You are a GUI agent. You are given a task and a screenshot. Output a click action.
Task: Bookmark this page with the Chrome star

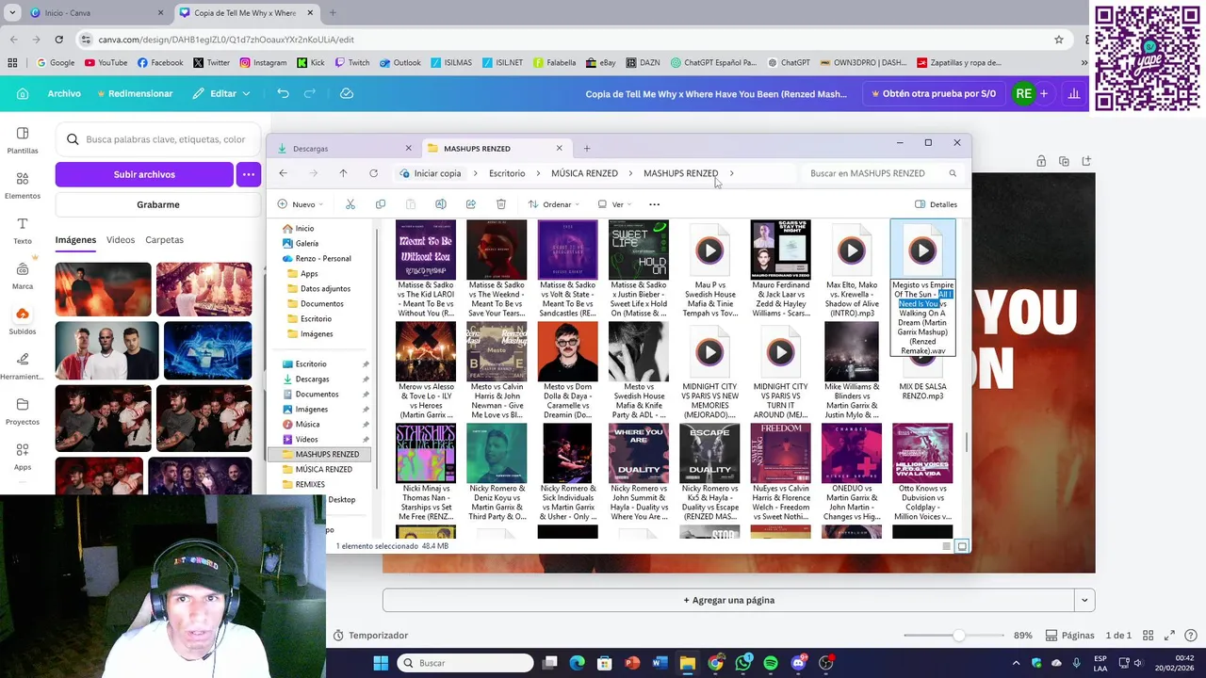pos(1059,40)
